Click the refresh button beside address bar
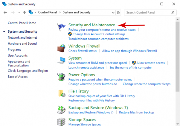Screen dimensions: 180x126 [x=119, y=13]
